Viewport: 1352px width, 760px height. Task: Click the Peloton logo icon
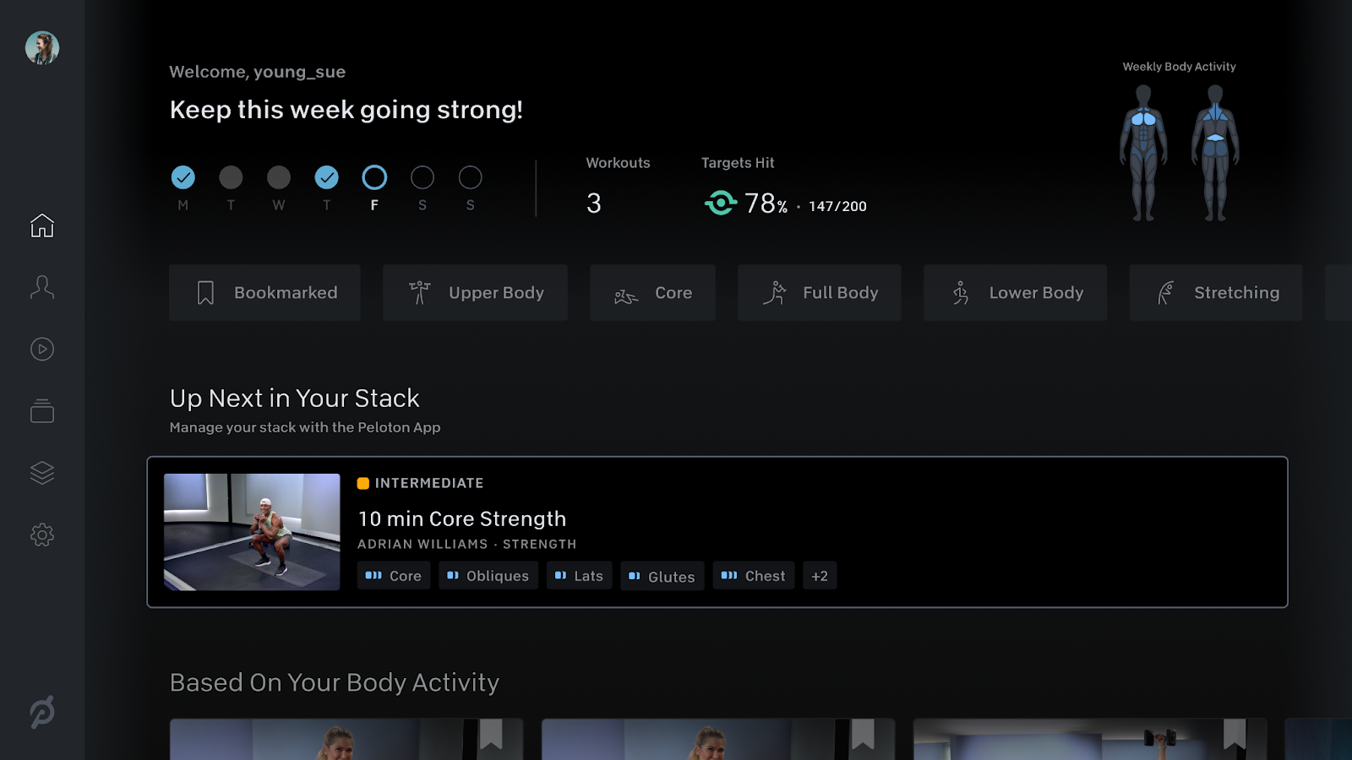[x=42, y=712]
